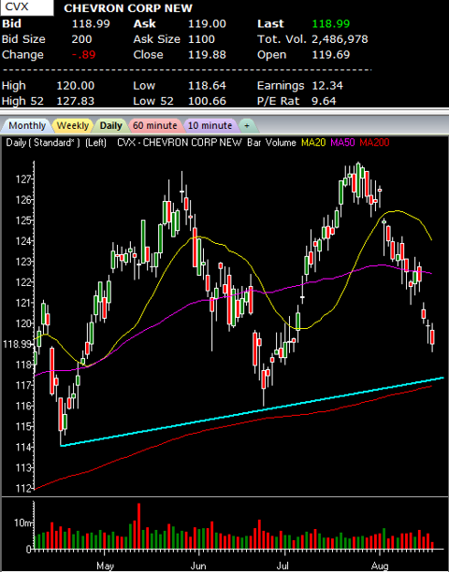This screenshot has height=572, width=449.
Task: Click the Bar chart type label
Action: pos(253,143)
